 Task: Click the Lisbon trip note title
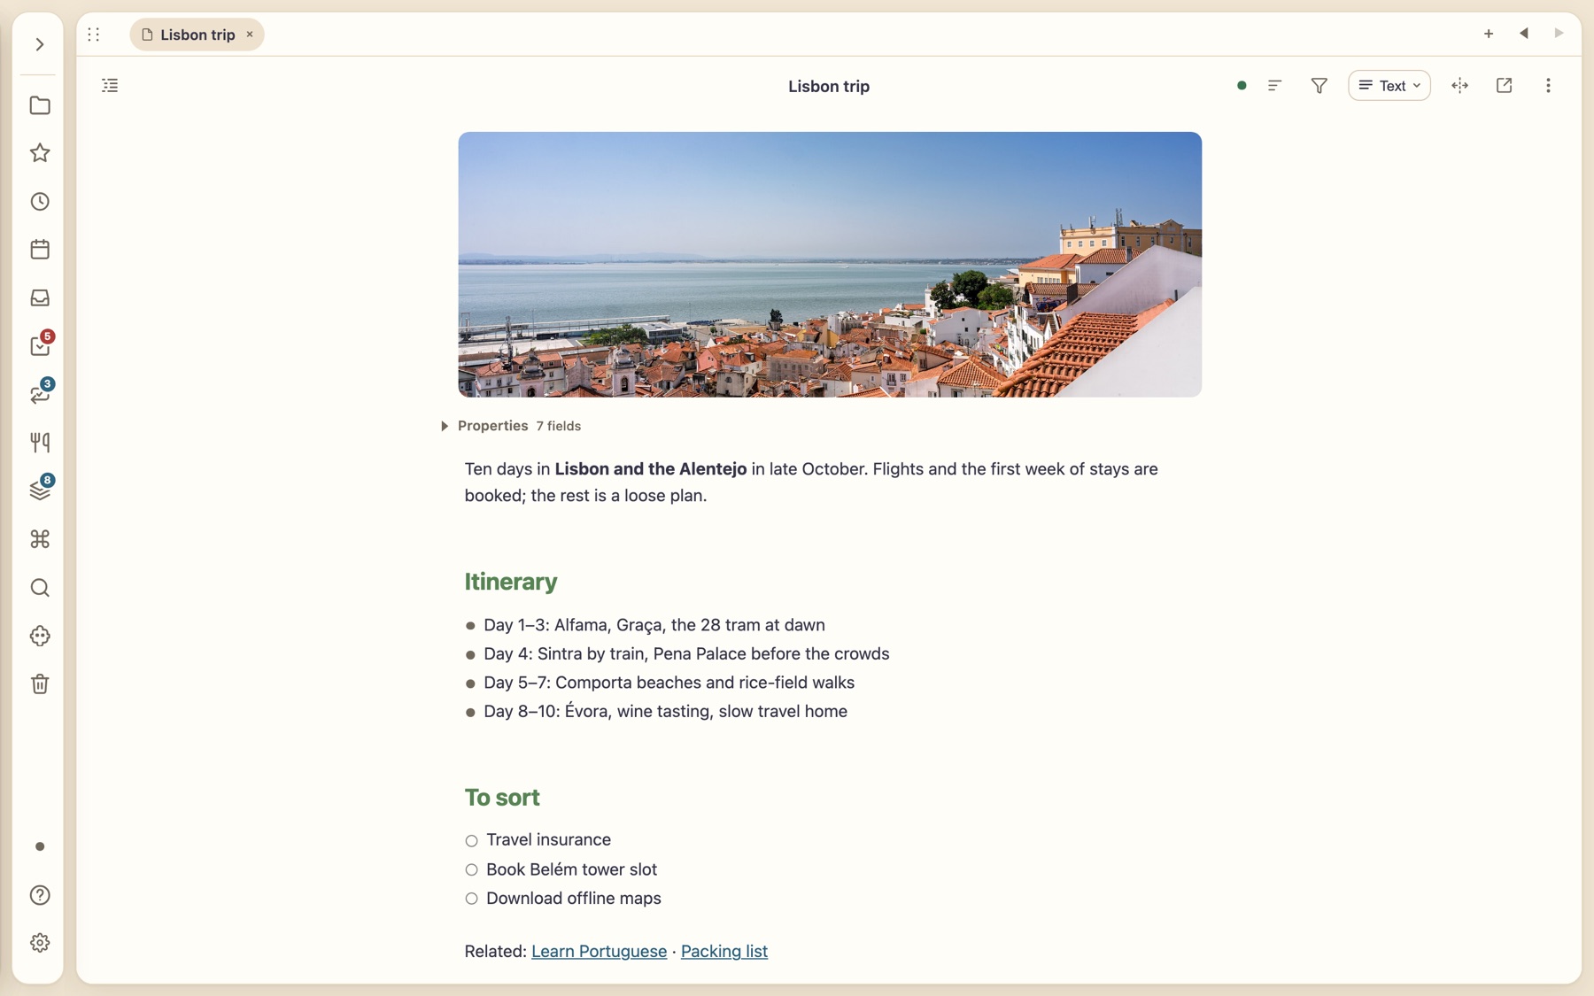coord(829,86)
